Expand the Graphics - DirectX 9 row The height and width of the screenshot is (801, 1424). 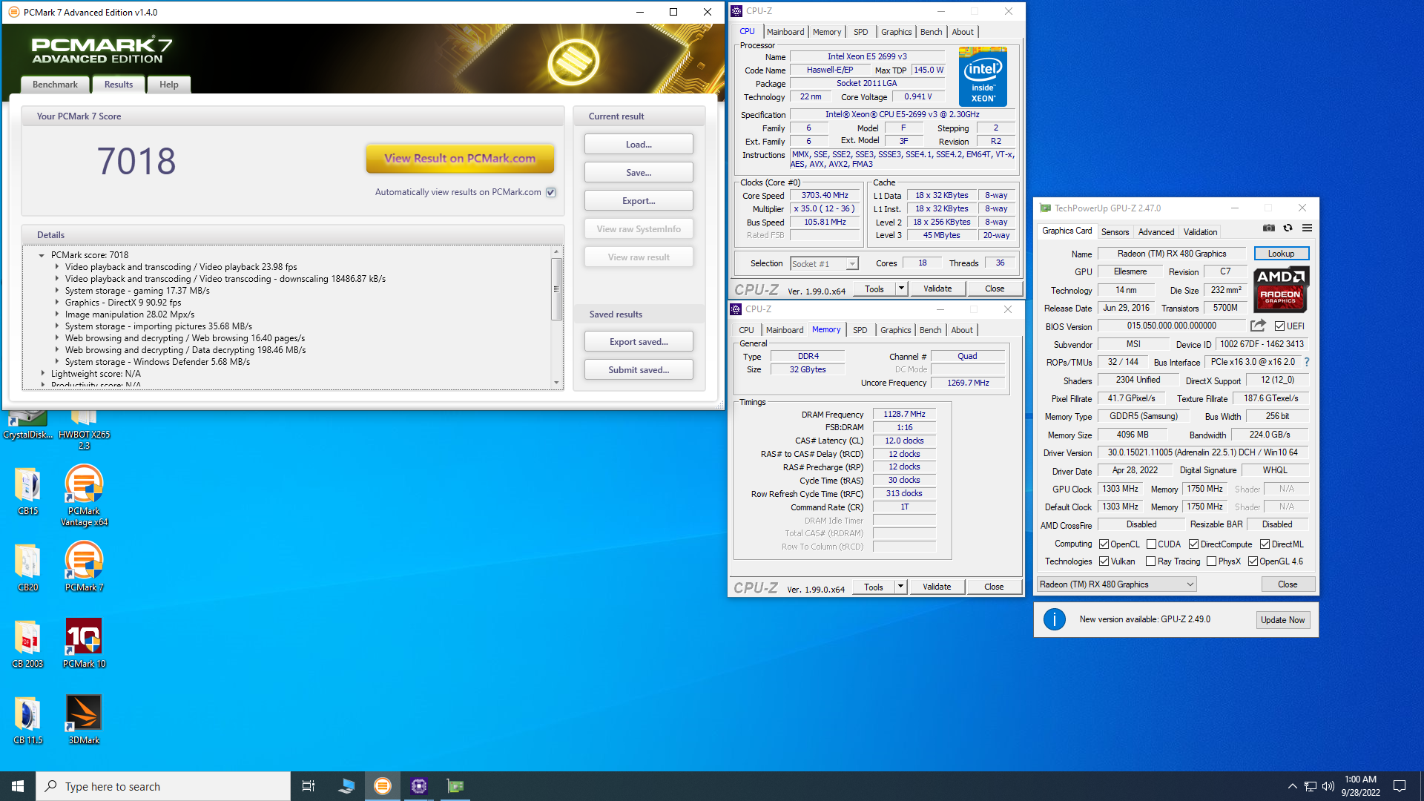point(57,303)
